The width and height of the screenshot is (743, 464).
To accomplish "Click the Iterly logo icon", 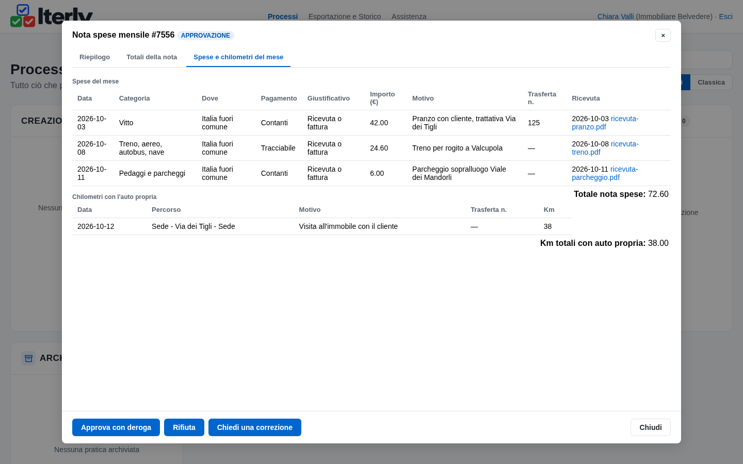I will [23, 15].
